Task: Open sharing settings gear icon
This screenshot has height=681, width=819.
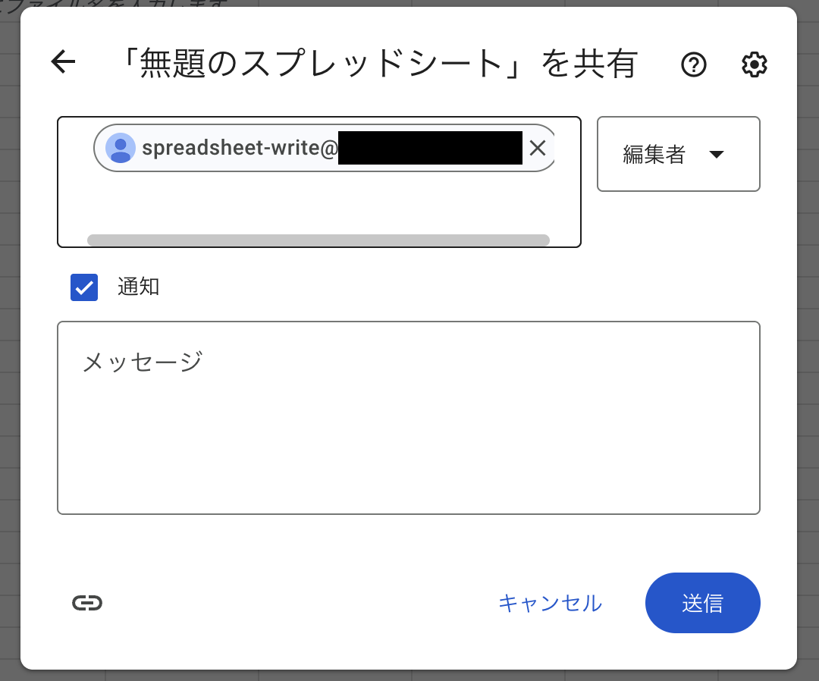Action: coord(754,65)
